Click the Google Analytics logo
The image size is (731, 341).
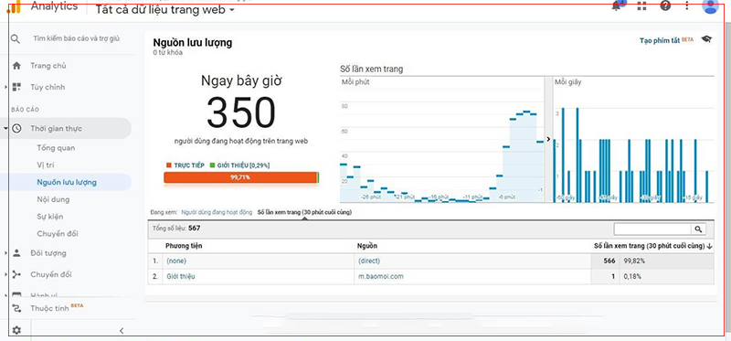point(14,7)
